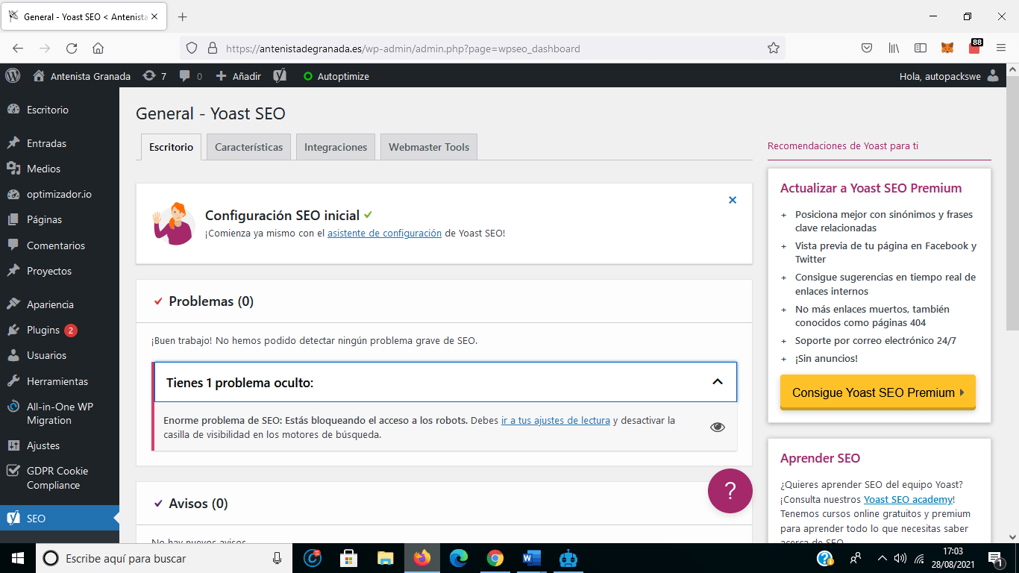Image resolution: width=1019 pixels, height=573 pixels.
Task: Open the purple help question button
Action: pyautogui.click(x=730, y=491)
